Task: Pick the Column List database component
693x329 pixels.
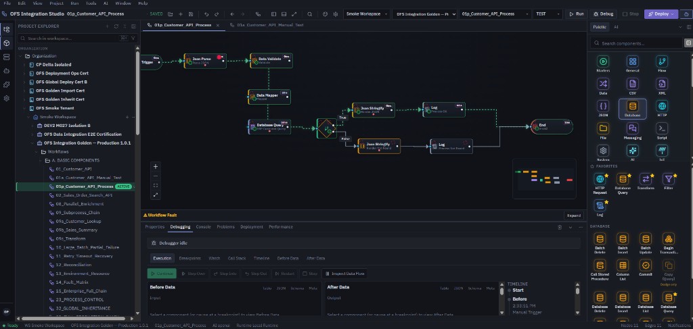Action: click(x=623, y=270)
